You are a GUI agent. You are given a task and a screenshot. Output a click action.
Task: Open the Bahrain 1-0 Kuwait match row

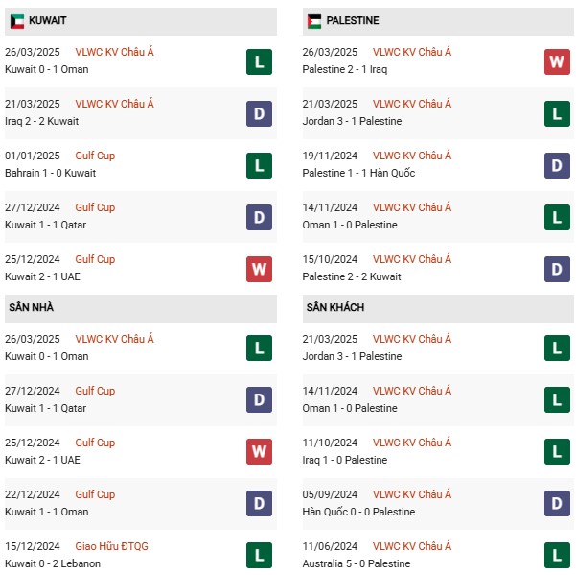(x=141, y=165)
